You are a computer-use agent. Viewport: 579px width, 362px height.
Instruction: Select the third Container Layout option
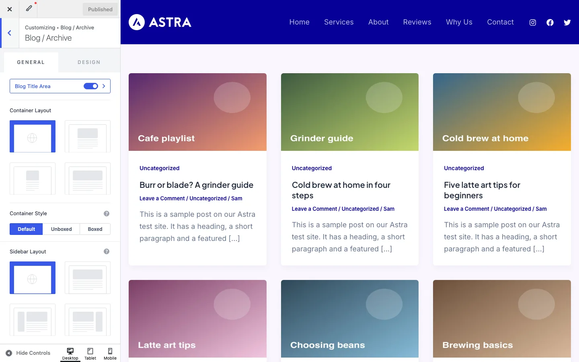tap(33, 179)
